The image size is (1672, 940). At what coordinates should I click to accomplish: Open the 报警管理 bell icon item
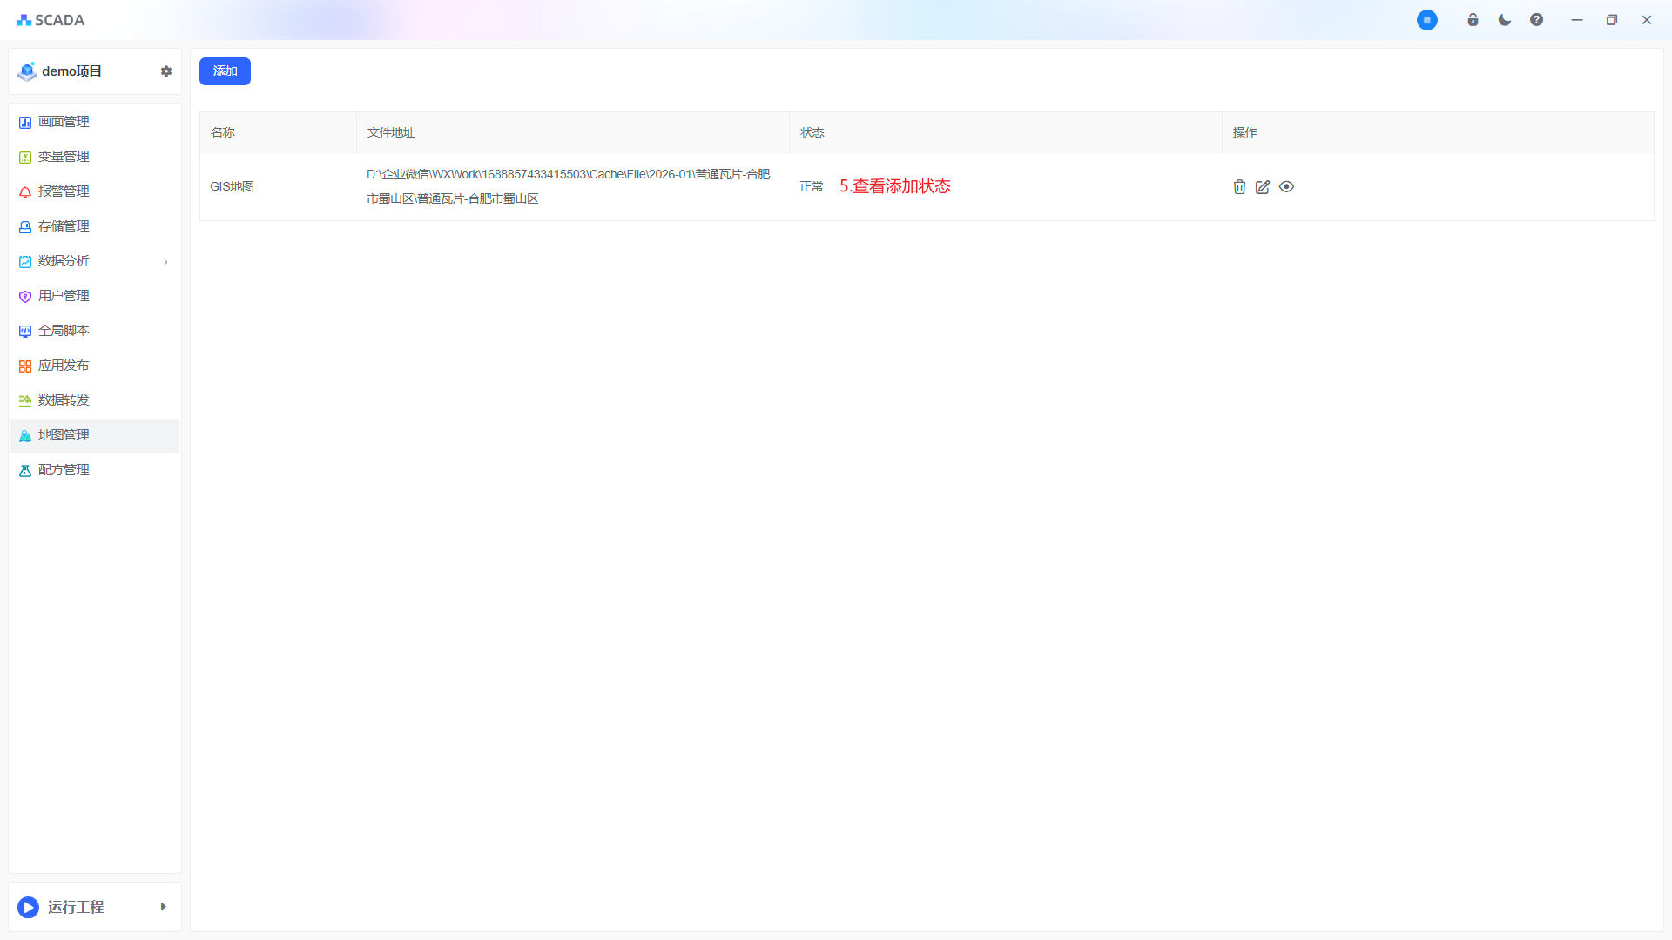[x=64, y=191]
